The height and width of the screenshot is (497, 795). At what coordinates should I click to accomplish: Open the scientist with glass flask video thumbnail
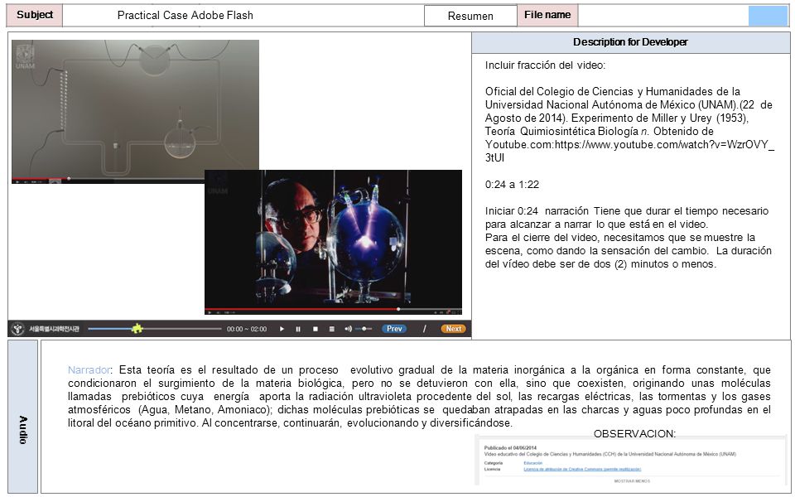[x=333, y=242]
